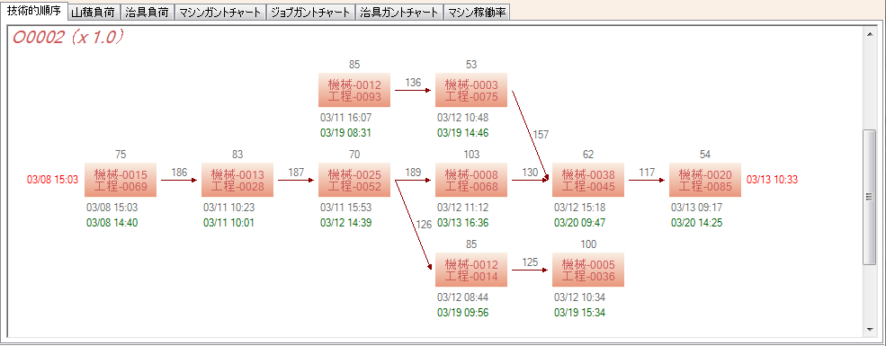The height and width of the screenshot is (346, 886).
Task: Select node 機械-0012 工程-0014
Action: tap(471, 271)
